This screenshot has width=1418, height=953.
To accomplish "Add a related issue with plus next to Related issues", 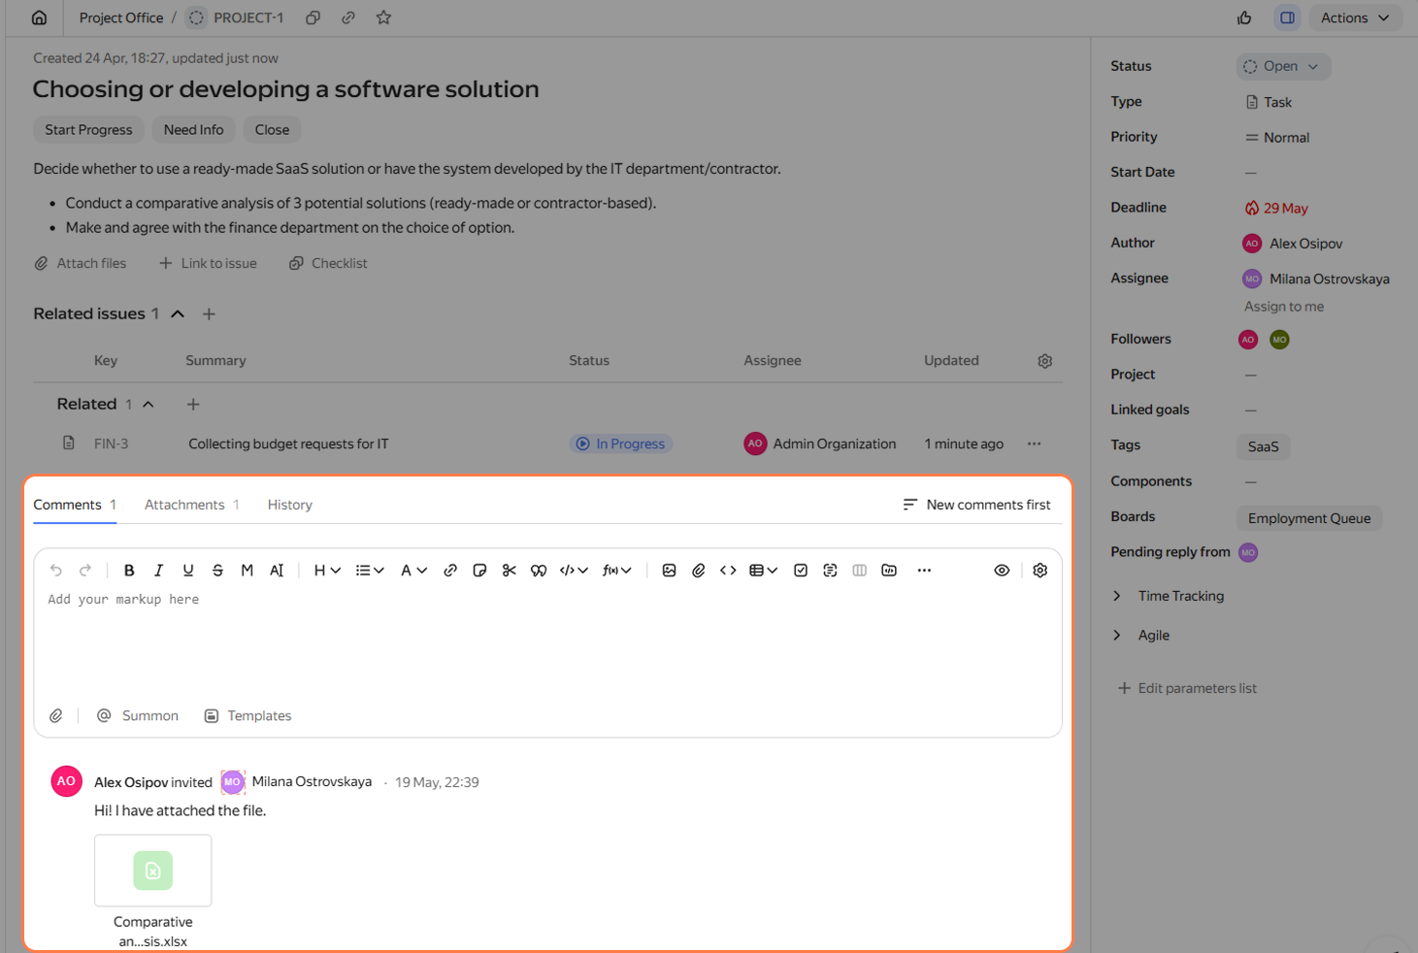I will (x=209, y=313).
